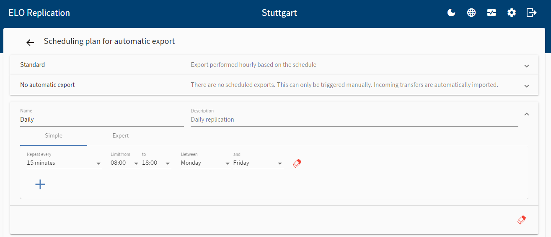Expand the No automatic export chevron
Screen dimensions: 551x237
click(527, 86)
